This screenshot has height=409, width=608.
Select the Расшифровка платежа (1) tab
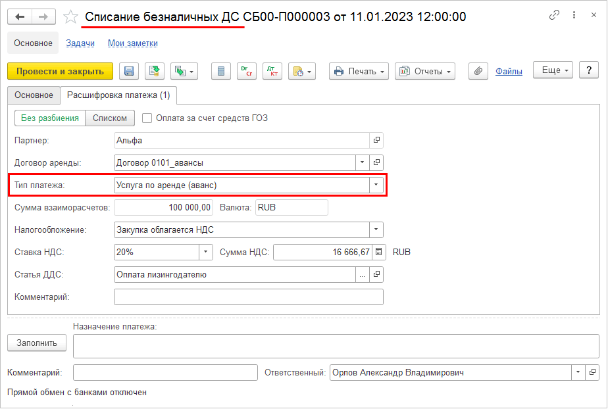(x=118, y=95)
